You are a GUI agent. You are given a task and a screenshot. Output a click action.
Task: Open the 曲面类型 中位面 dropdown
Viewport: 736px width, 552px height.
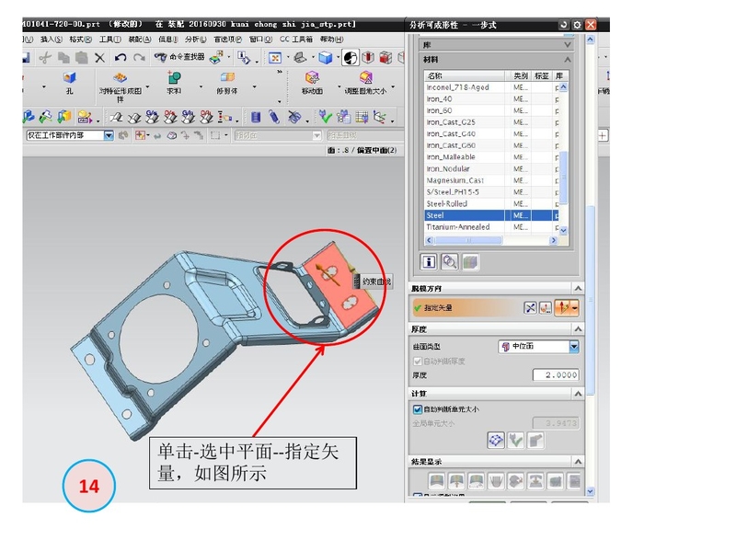click(574, 347)
